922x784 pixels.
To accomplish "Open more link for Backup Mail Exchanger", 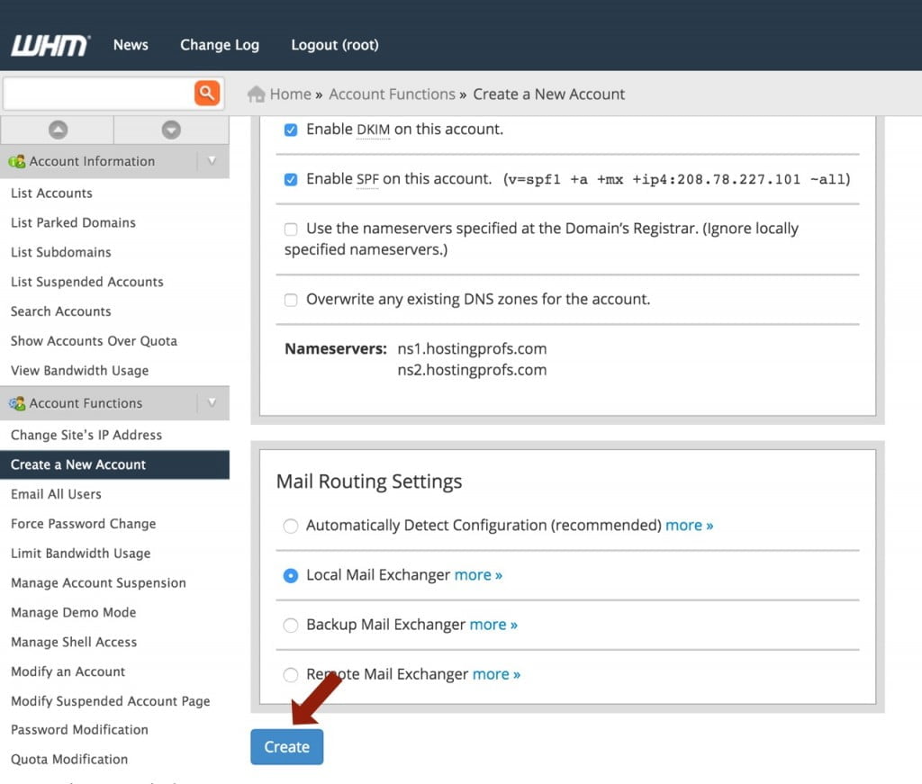I will coord(493,624).
